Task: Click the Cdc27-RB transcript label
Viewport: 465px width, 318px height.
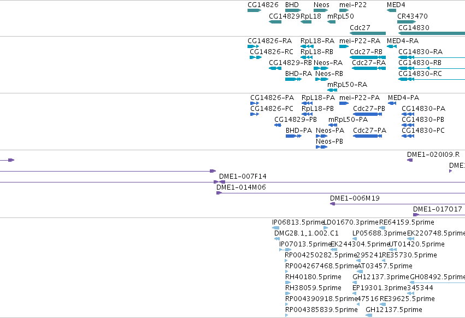Action: pos(366,51)
